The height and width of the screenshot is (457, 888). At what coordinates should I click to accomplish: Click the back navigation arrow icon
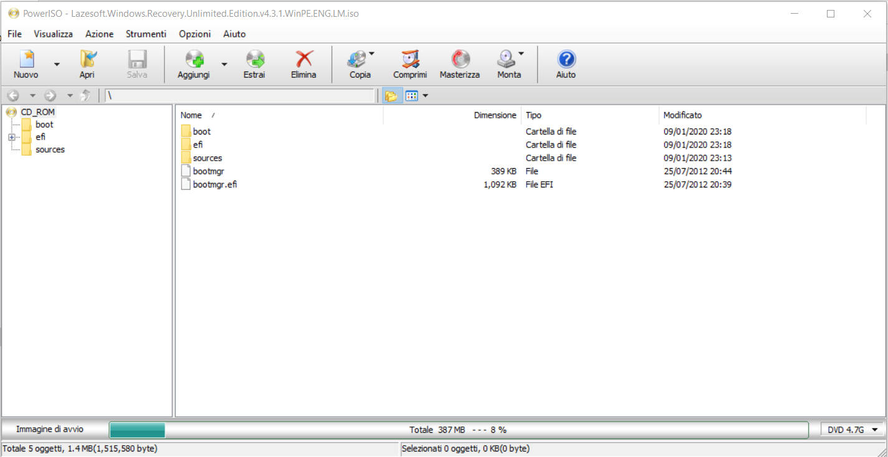tap(13, 96)
